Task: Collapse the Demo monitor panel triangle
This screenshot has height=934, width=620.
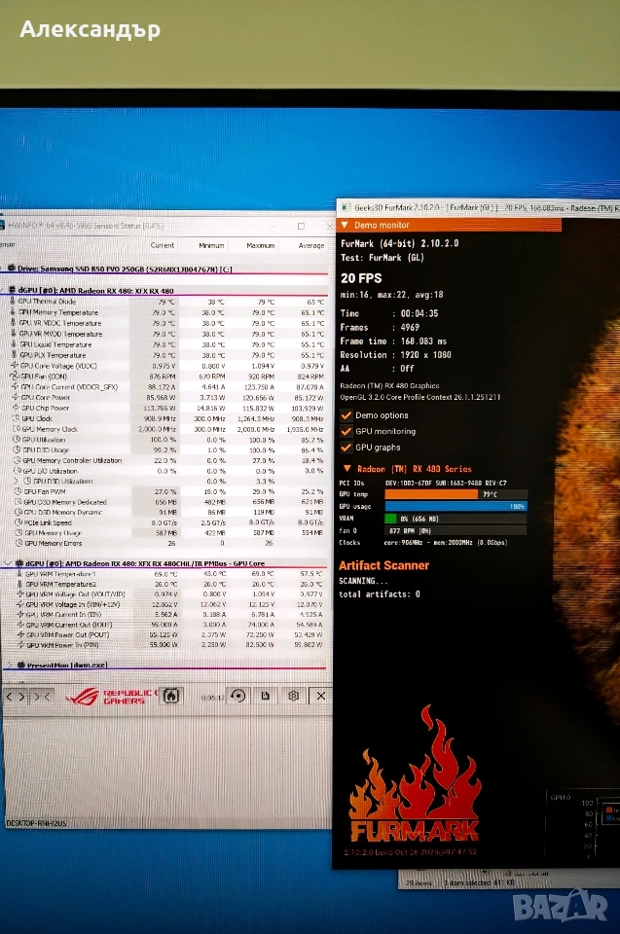Action: pyautogui.click(x=345, y=225)
